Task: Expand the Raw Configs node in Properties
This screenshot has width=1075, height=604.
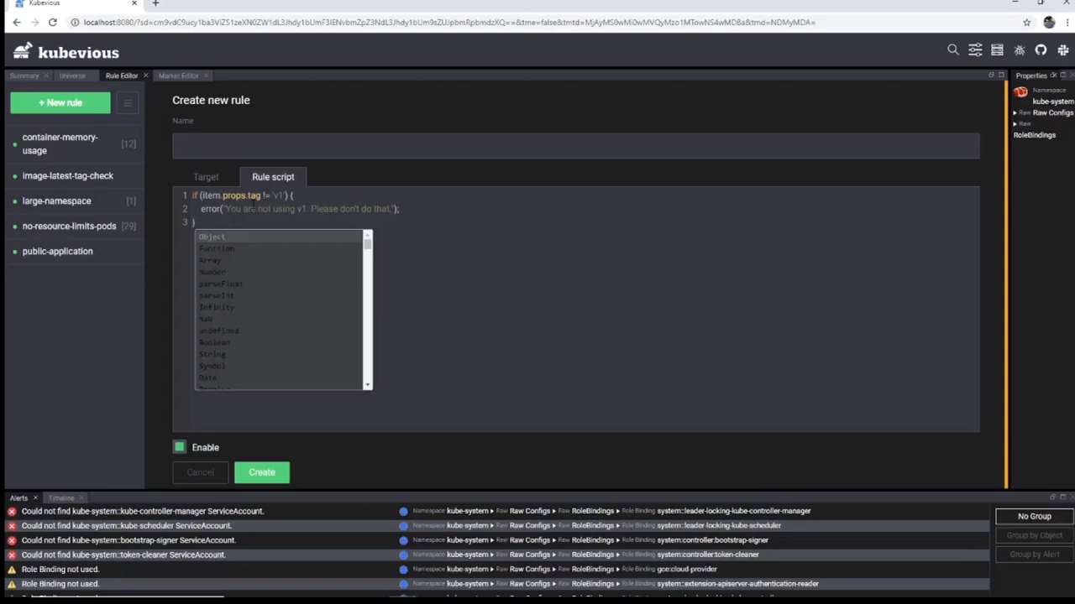Action: (x=1015, y=112)
